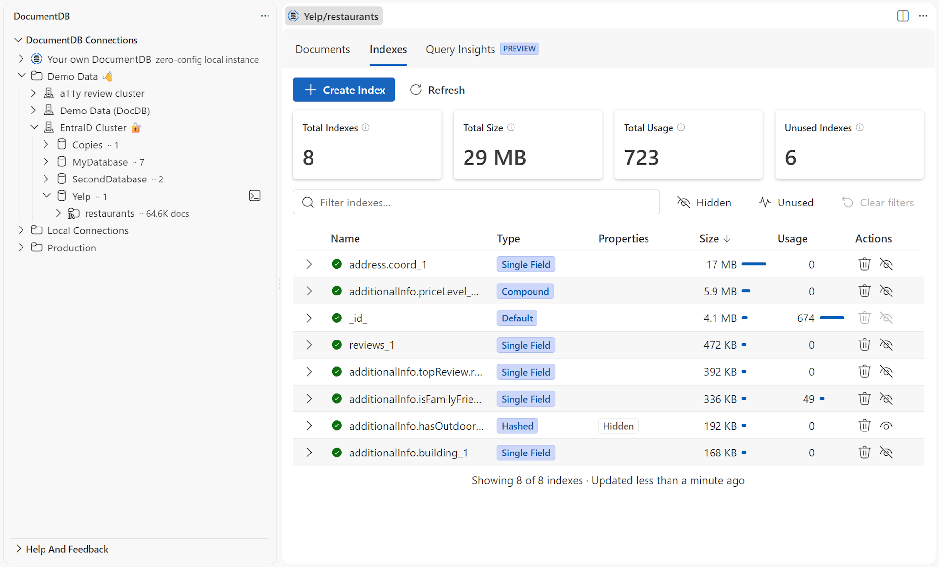Expand the Production folder
Screen dimensions: 939x567
(x=21, y=248)
